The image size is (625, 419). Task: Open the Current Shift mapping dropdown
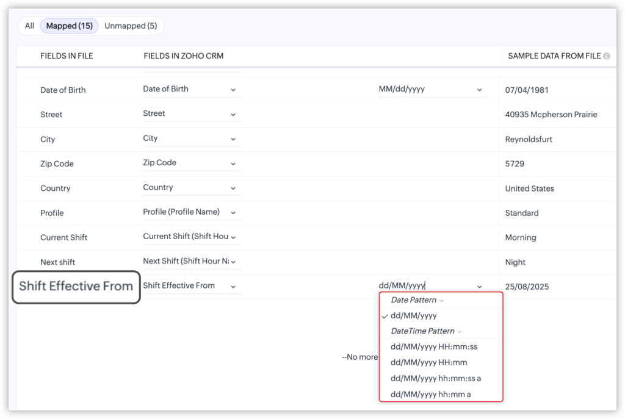[x=234, y=237]
